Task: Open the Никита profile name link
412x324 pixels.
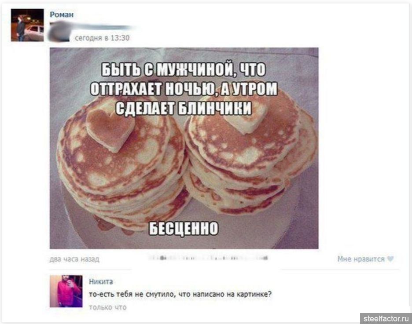Action: tap(101, 282)
